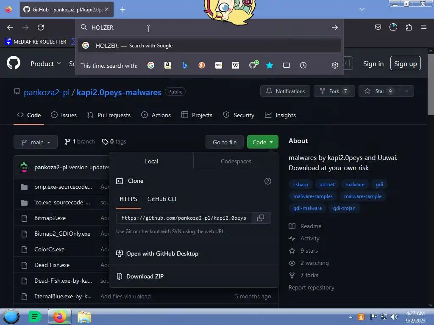Screen dimensions: 434x325
Task: Search bookmarks with star icon
Action: pyautogui.click(x=270, y=65)
